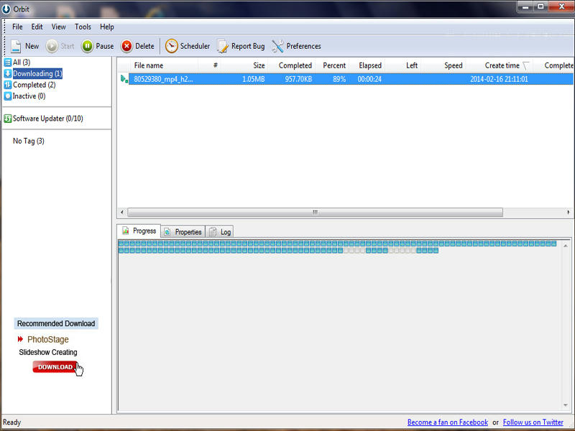Click the # column header
Viewport: 575px width, 431px height.
(x=216, y=65)
